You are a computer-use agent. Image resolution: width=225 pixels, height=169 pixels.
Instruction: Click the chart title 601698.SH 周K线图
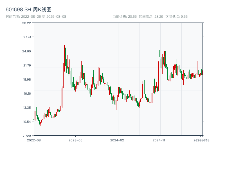point(28,10)
